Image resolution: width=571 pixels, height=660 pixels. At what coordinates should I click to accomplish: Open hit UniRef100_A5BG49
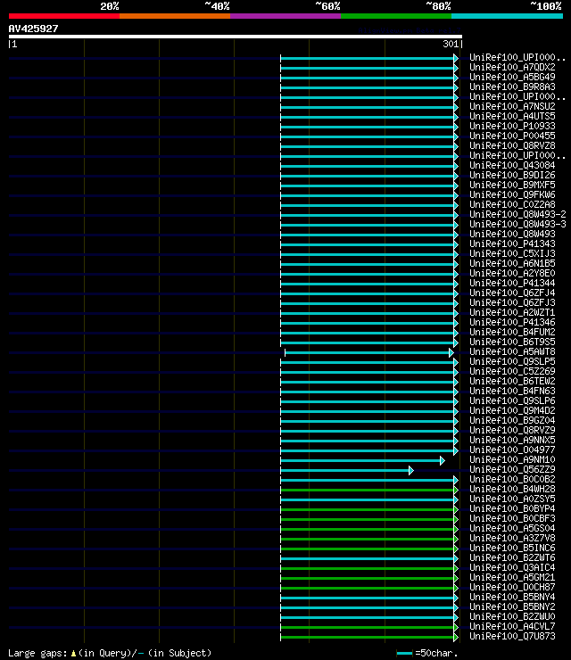coord(512,77)
